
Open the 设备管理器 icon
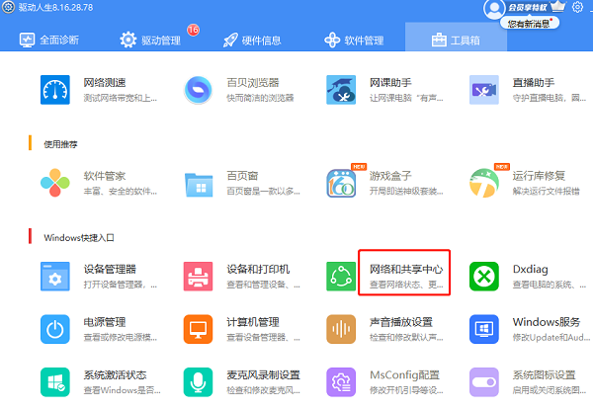(54, 277)
